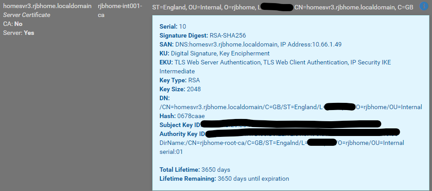
Task: Click the Key Type: RSA line
Action: tap(180, 81)
